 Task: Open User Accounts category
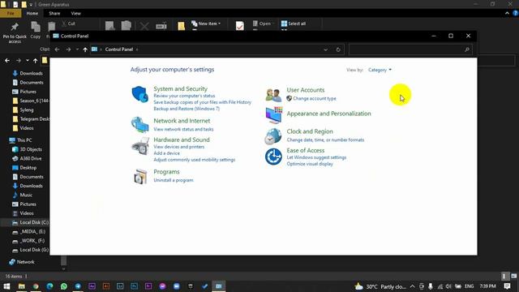306,90
